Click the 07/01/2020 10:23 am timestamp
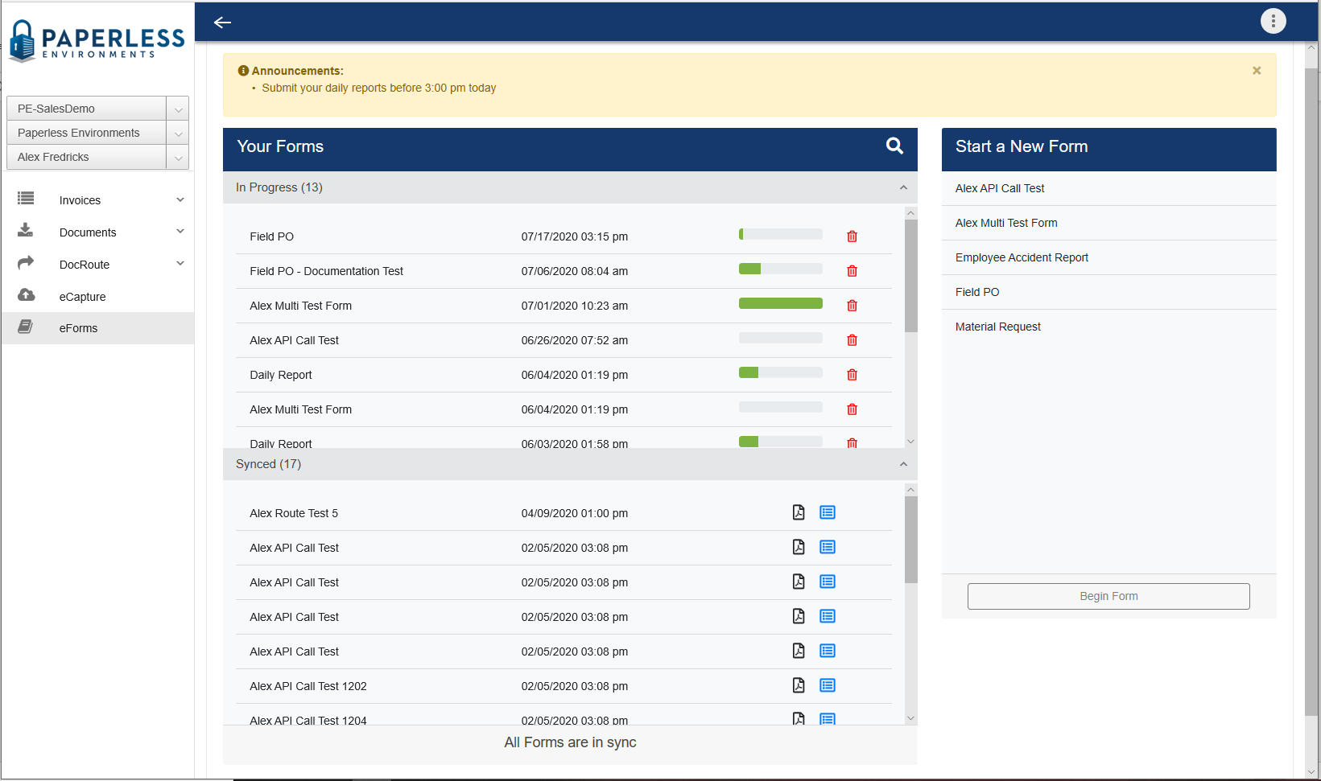Image resolution: width=1321 pixels, height=781 pixels. click(x=574, y=306)
